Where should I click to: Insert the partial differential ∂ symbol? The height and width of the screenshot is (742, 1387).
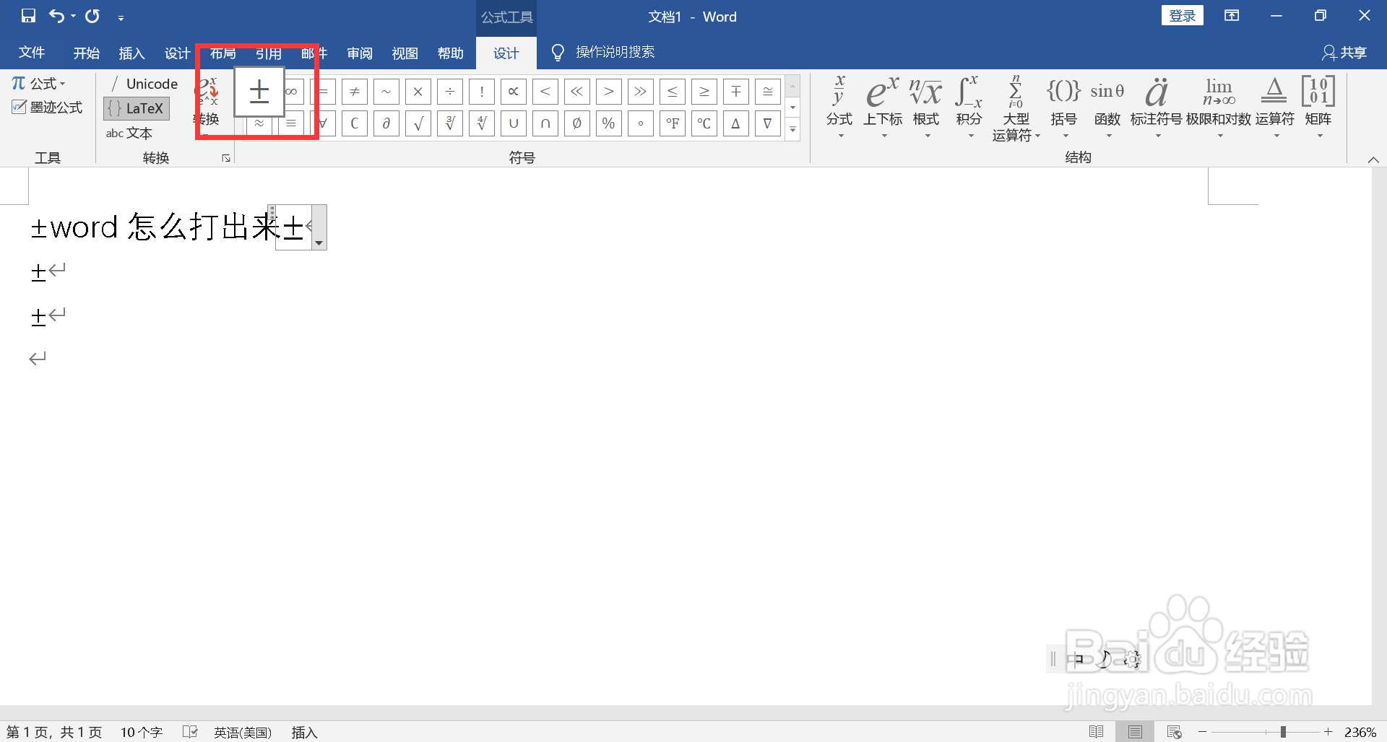(x=386, y=123)
